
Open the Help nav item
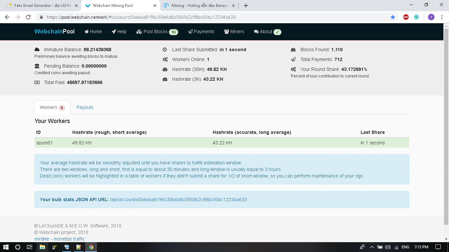coord(119,31)
